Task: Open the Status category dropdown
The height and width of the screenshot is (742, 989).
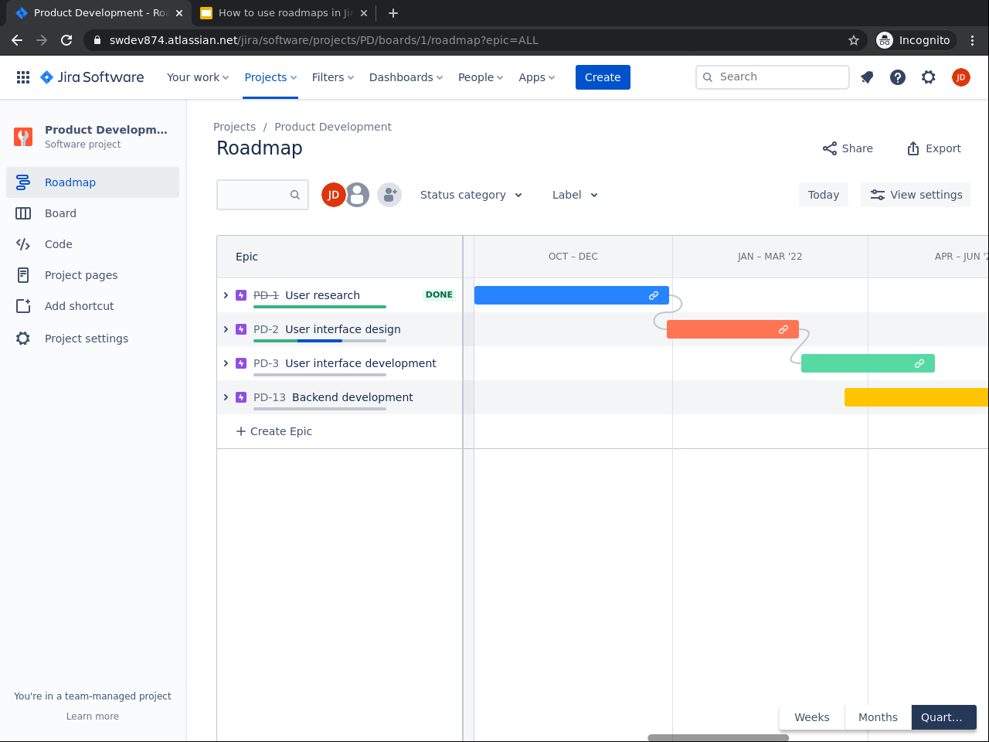Action: click(x=471, y=195)
